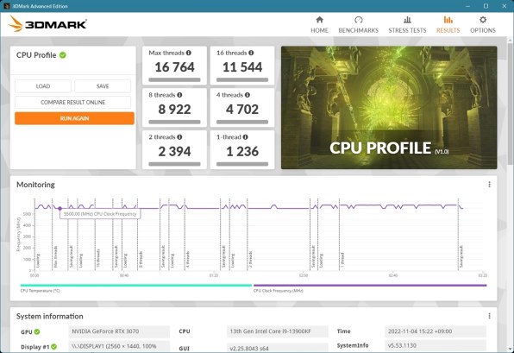Click the 16 threads score progress bar
This screenshot has height=353, width=514.
point(242,79)
